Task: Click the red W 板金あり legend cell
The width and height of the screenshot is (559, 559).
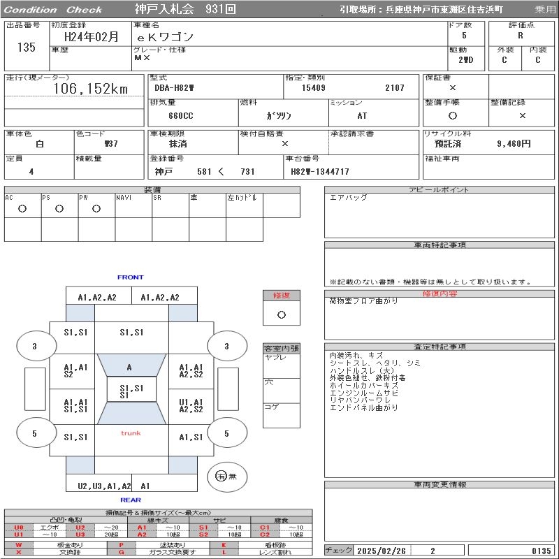Action: pyautogui.click(x=19, y=545)
